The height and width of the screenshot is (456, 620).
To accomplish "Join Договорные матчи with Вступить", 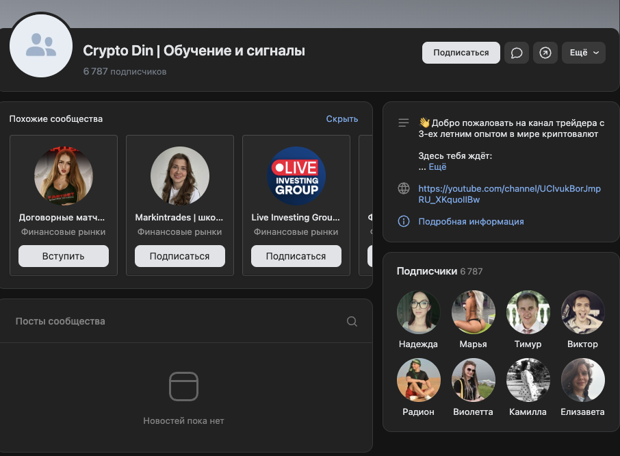I will click(64, 256).
